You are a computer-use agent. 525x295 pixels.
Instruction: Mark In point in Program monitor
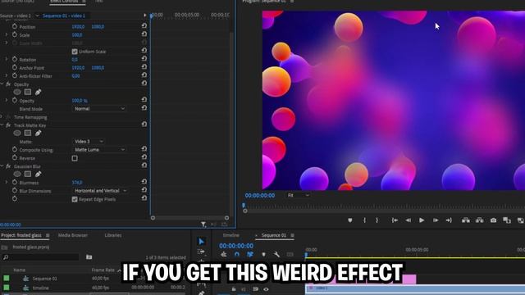tap(364, 220)
